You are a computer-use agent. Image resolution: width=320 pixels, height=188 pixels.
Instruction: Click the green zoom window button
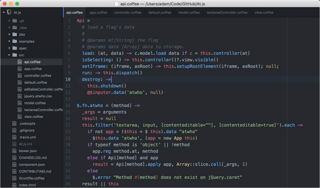click(x=17, y=4)
